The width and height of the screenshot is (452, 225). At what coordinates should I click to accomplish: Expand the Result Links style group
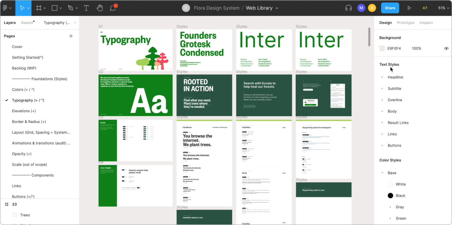(382, 123)
